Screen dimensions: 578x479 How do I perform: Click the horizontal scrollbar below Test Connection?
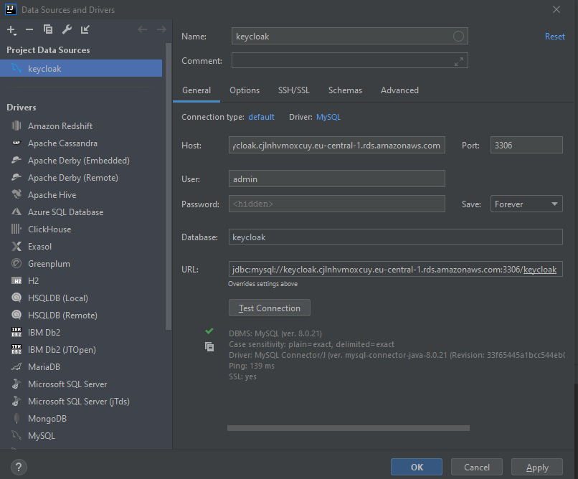pyautogui.click(x=348, y=428)
